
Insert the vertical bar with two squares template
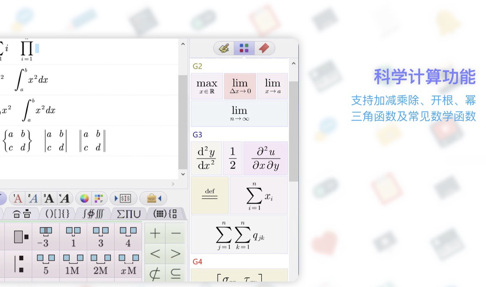coord(19,264)
